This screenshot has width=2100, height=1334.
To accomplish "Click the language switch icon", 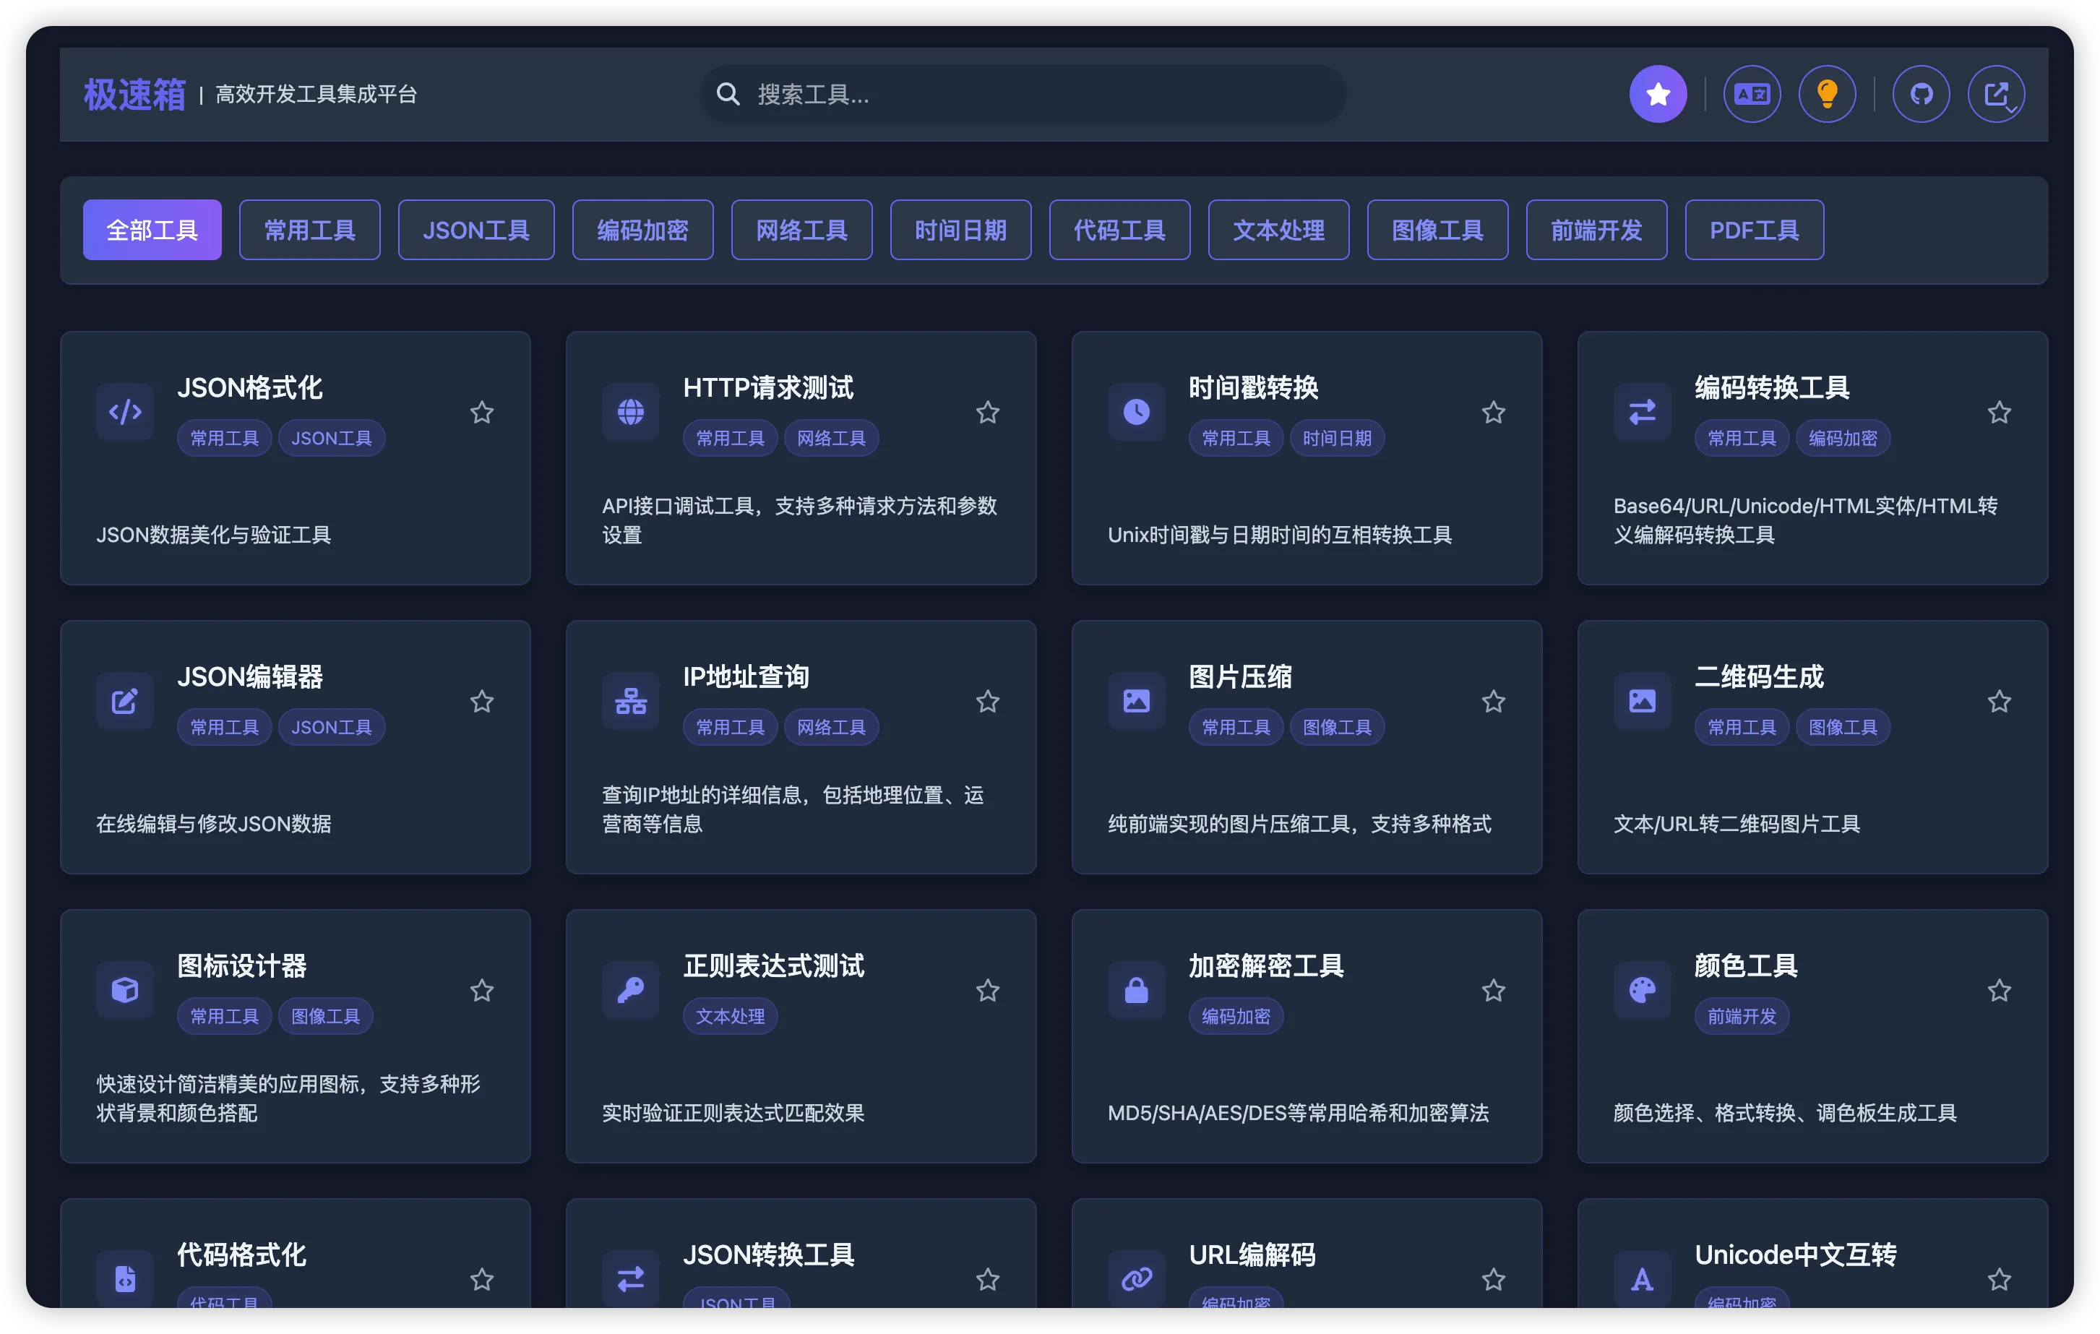I will 1752,94.
